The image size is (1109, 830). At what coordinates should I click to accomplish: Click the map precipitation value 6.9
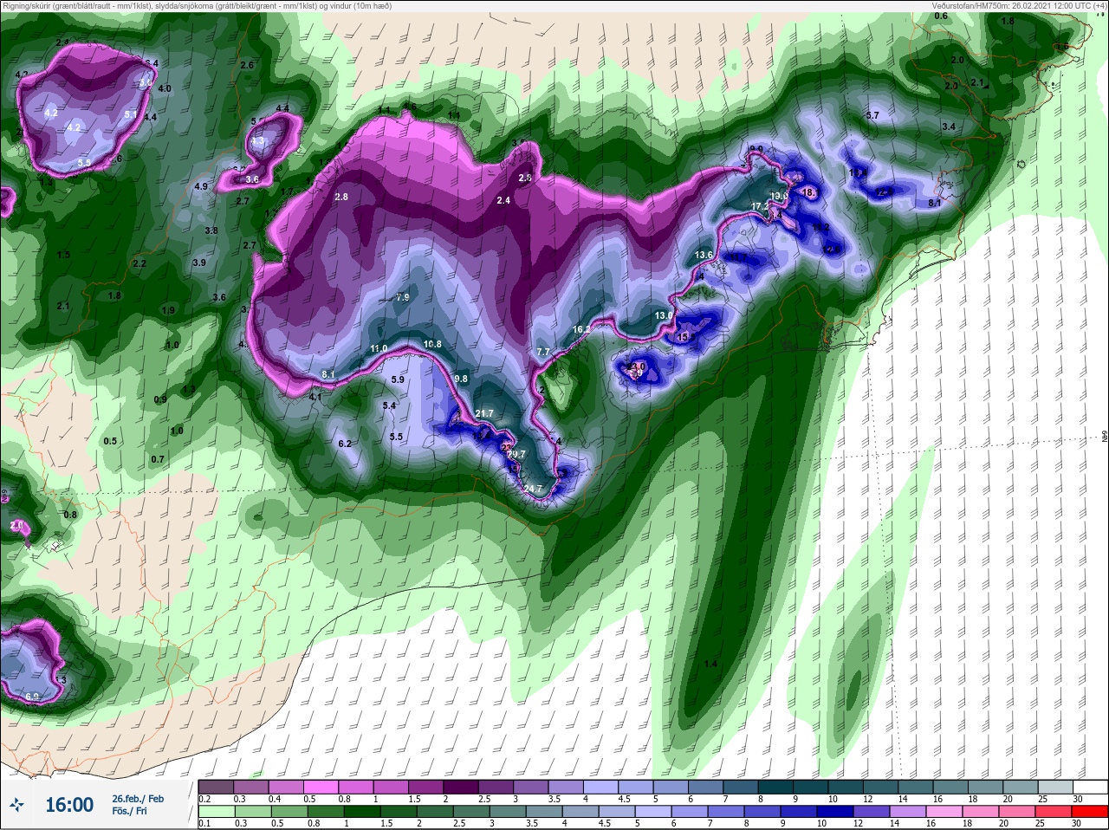point(32,697)
